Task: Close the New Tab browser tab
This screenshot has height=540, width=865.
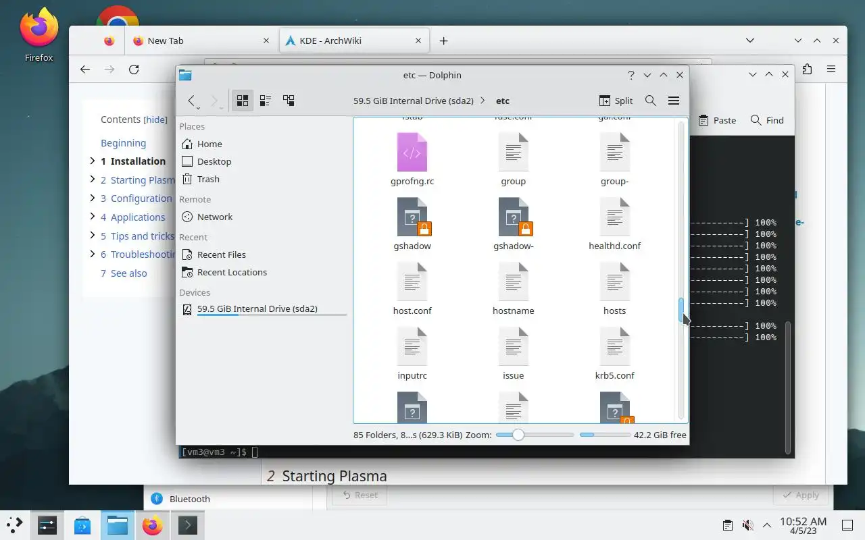Action: pos(266,40)
